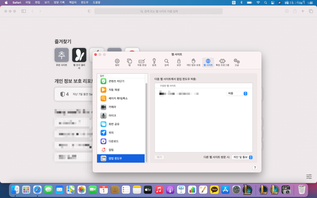This screenshot has height=198, width=317.
Task: Open the 방문 기록 menu
Action: click(59, 3)
